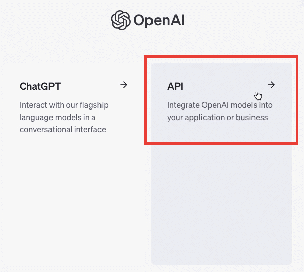Click the 'Interact with our flagship' line
The width and height of the screenshot is (304, 272).
64,105
